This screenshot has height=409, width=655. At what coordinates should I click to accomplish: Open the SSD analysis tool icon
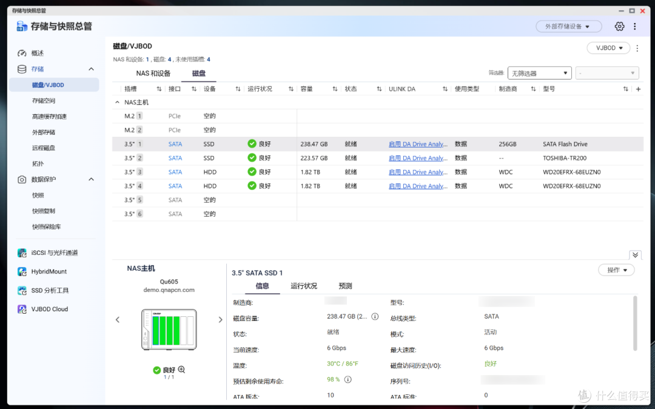22,290
